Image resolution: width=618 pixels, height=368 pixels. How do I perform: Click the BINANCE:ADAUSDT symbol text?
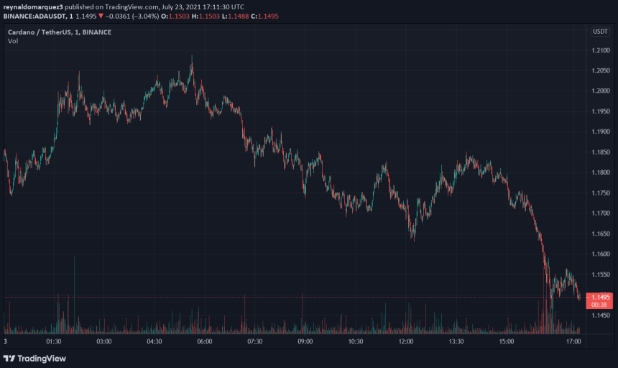(34, 16)
